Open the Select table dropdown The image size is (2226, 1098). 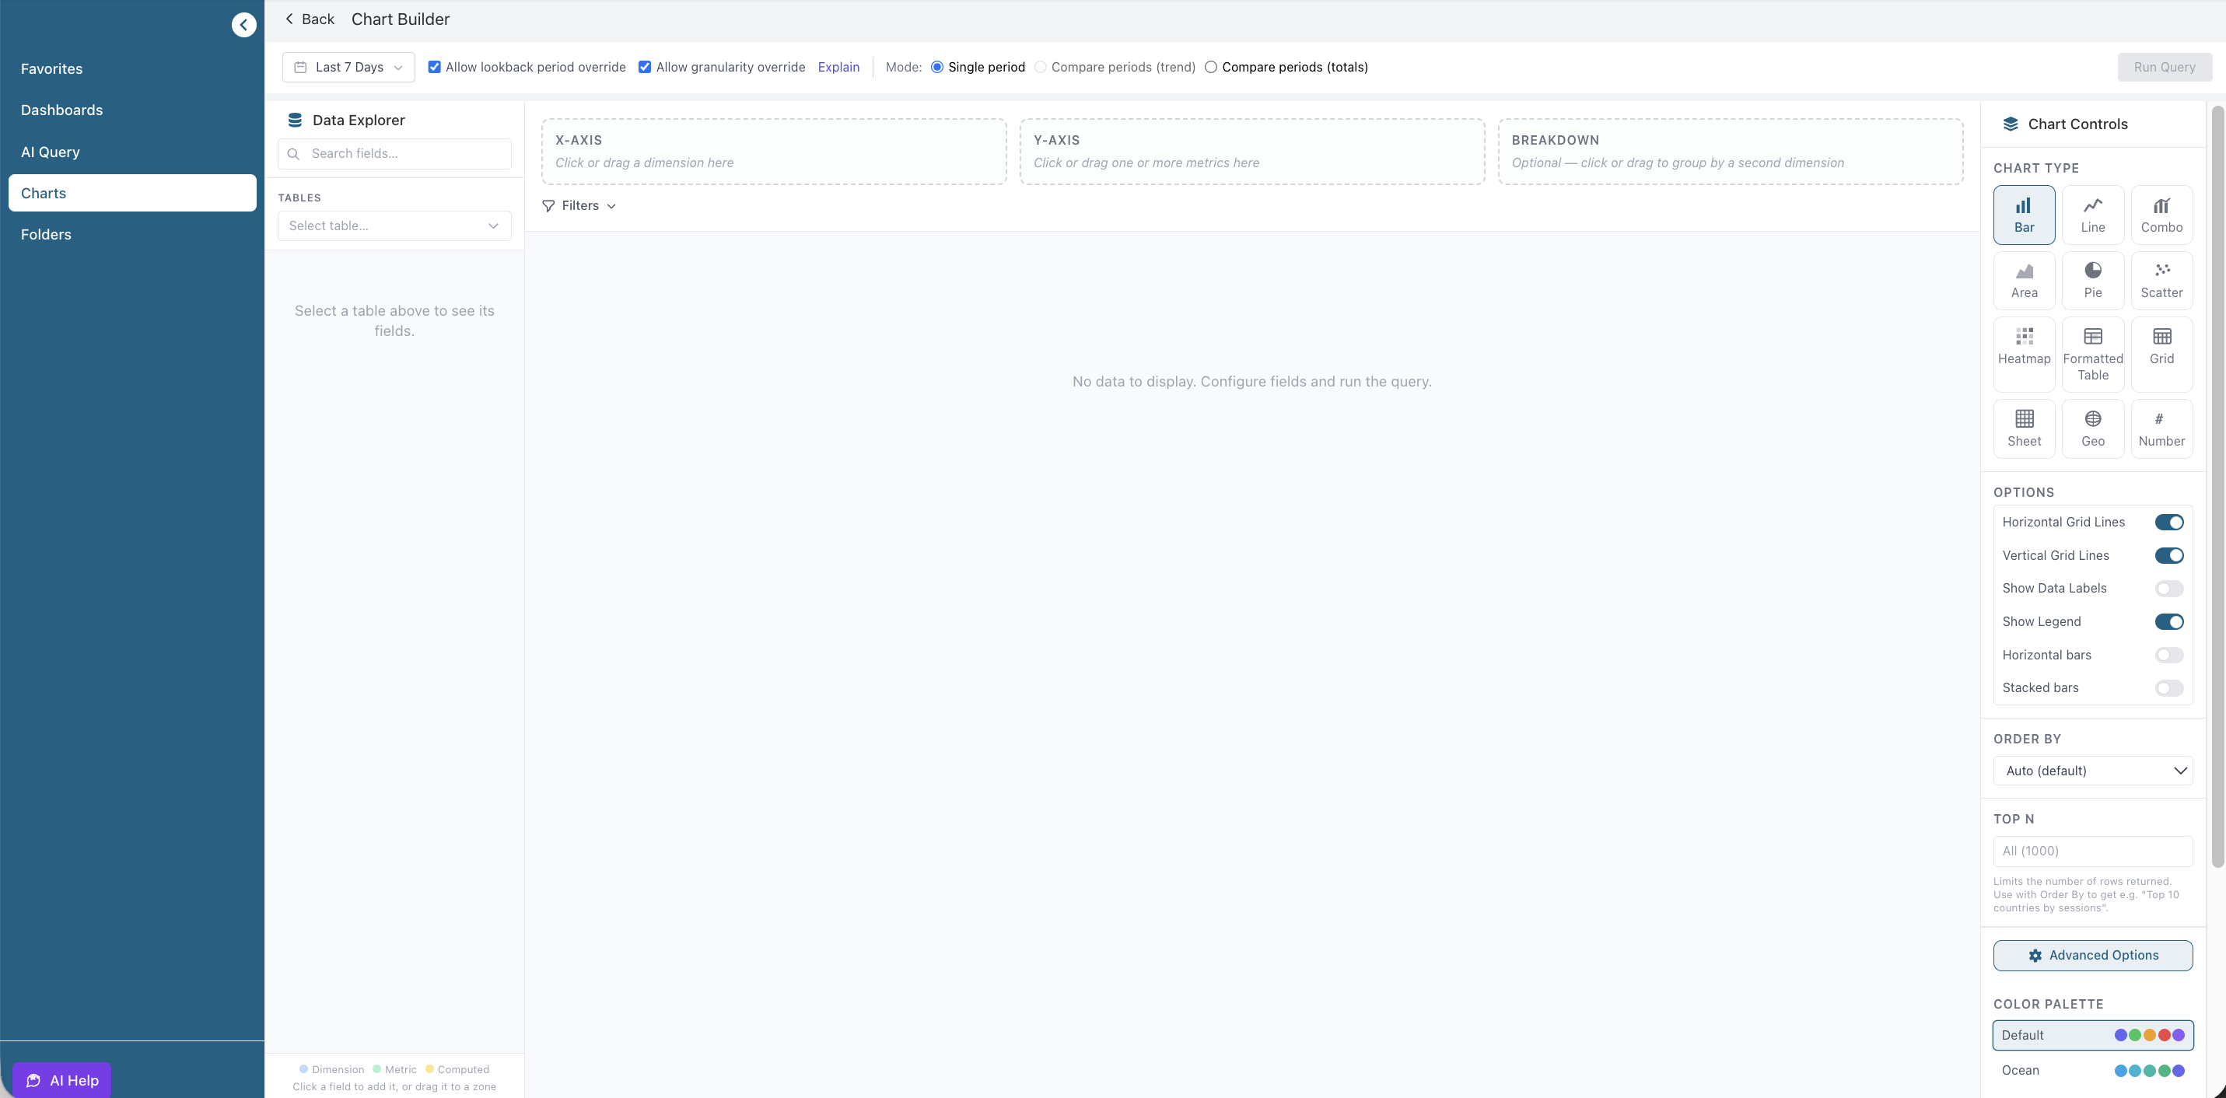tap(394, 226)
